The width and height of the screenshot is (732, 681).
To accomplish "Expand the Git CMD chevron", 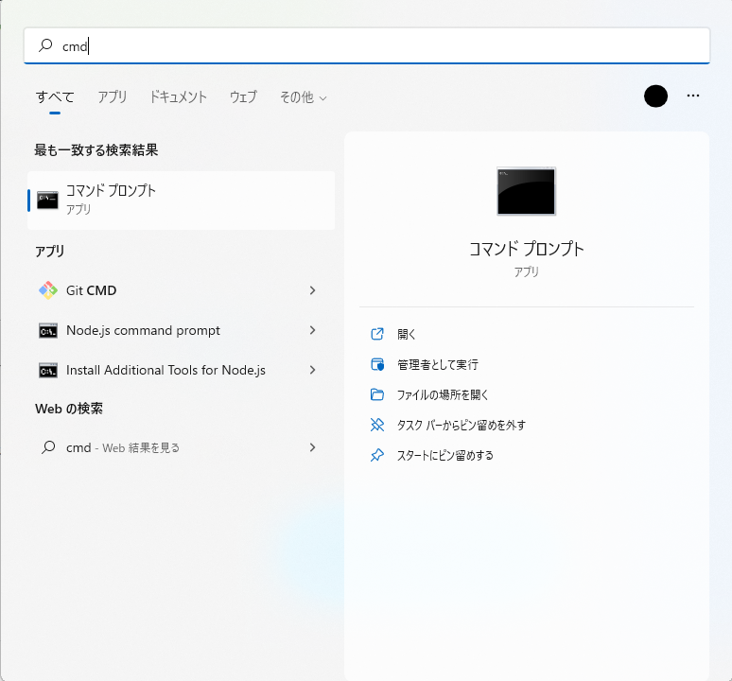I will 312,290.
